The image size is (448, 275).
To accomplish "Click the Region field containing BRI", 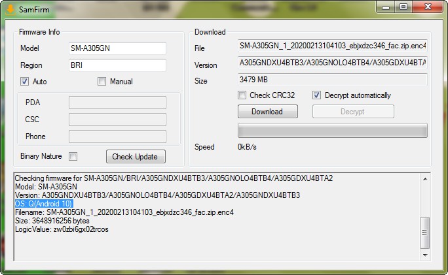I will coord(117,65).
